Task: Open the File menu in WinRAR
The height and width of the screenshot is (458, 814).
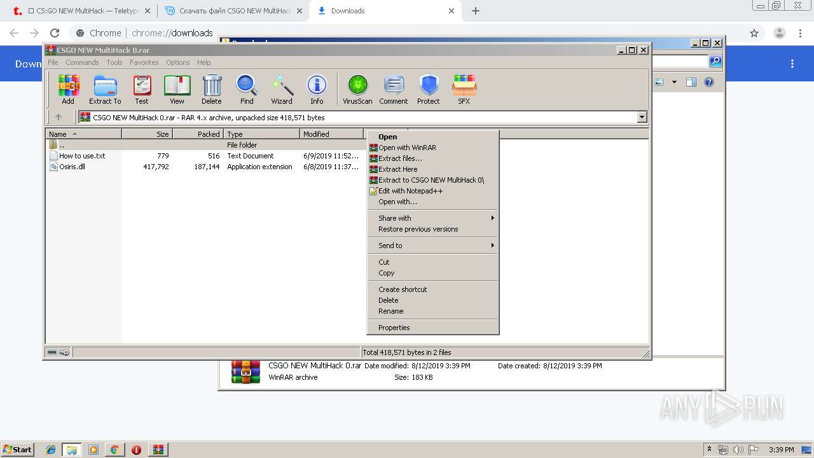Action: coord(53,62)
